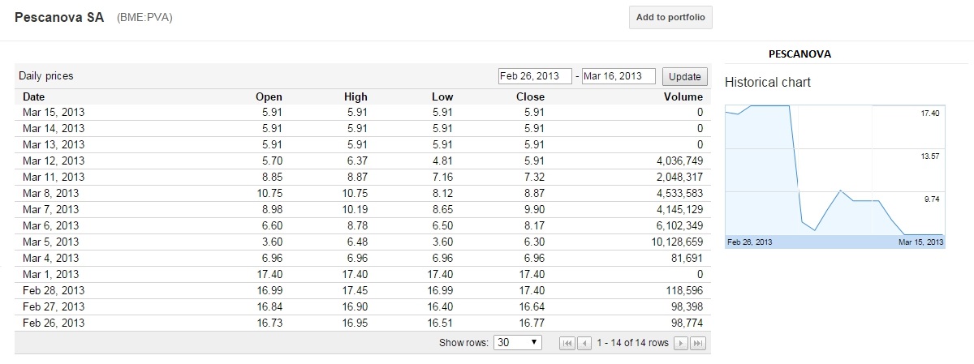Select the Low column header
This screenshot has height=364, width=974.
[442, 96]
